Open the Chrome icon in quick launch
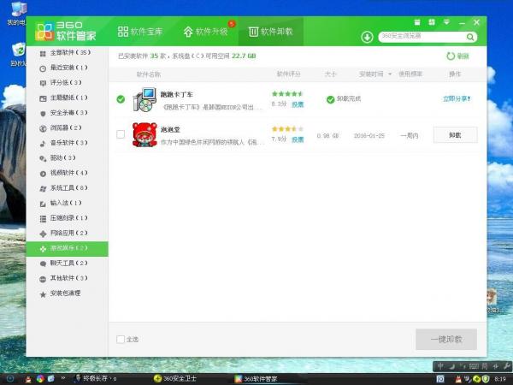This screenshot has width=513, height=385. pyautogui.click(x=40, y=379)
